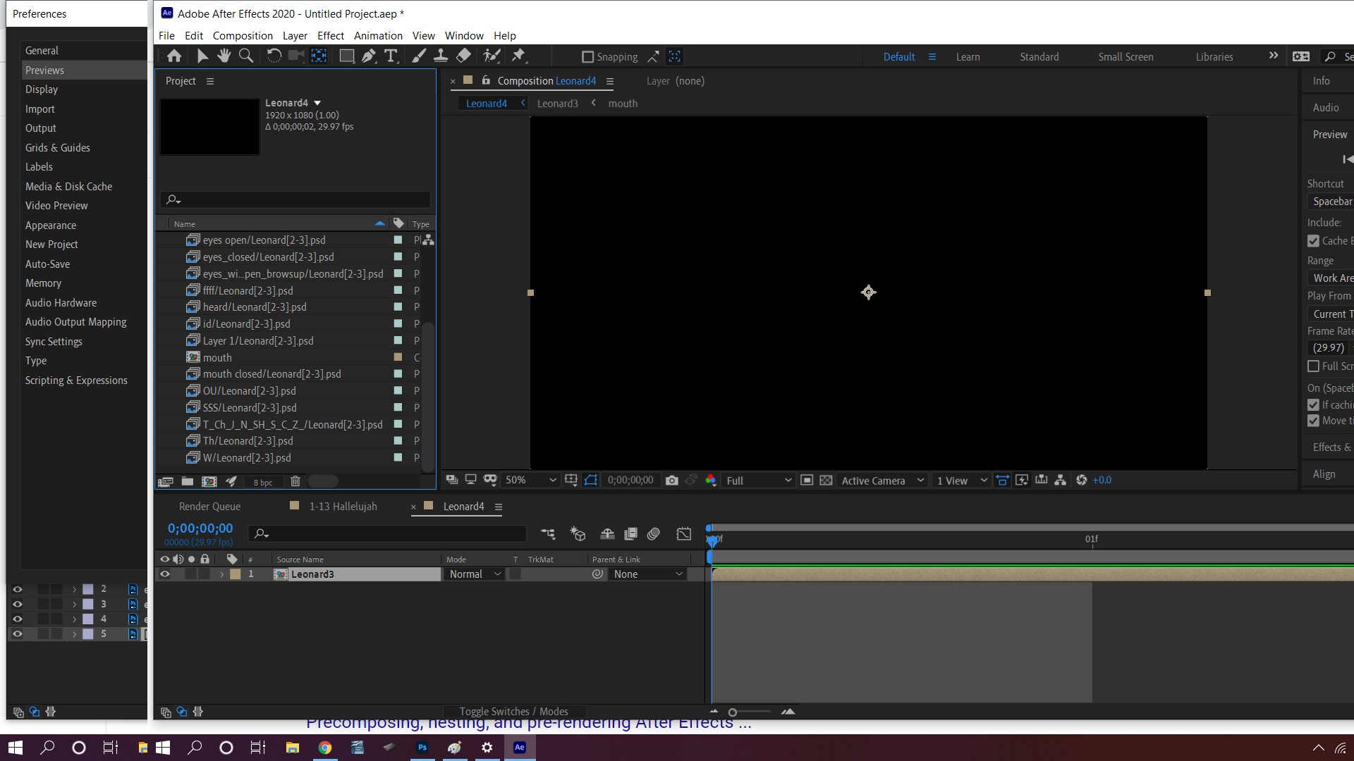Delete the selected project item with the trash icon
This screenshot has height=761, width=1354.
tap(295, 482)
